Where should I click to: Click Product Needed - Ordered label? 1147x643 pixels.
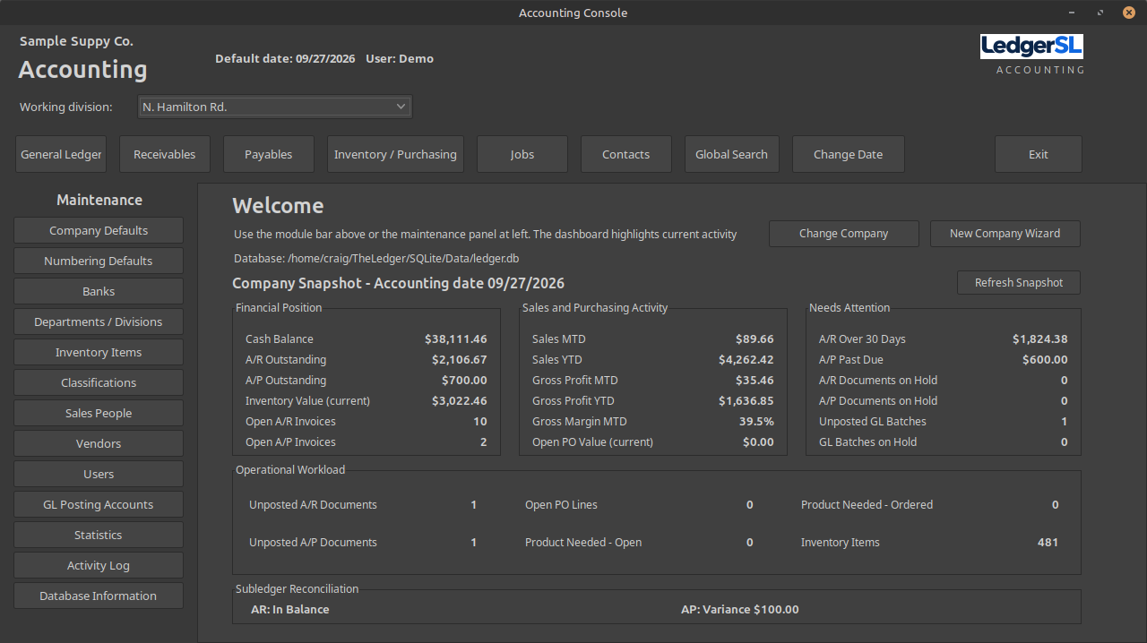(x=867, y=505)
